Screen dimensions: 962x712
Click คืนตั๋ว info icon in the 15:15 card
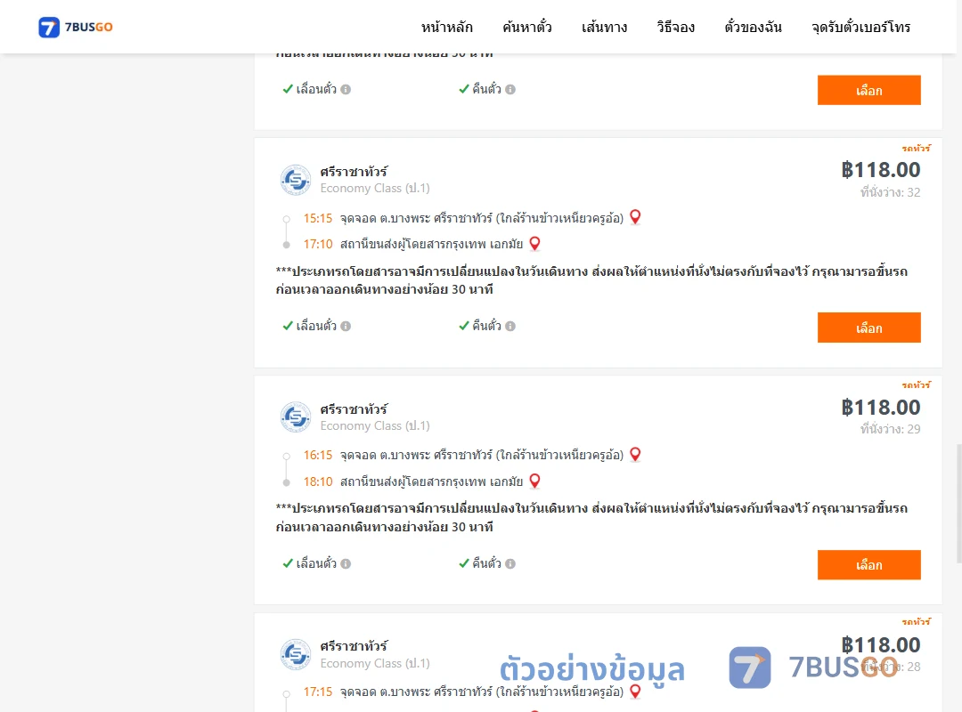click(510, 327)
